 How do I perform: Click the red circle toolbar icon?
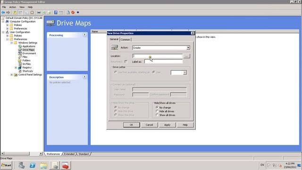(x=73, y=13)
